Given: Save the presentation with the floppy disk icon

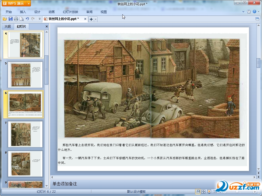Looking at the screenshot, I should (x=10, y=19).
